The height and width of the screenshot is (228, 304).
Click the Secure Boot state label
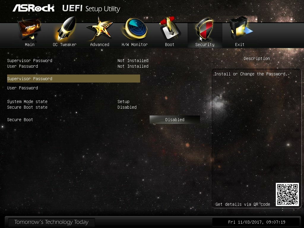[x=27, y=107]
